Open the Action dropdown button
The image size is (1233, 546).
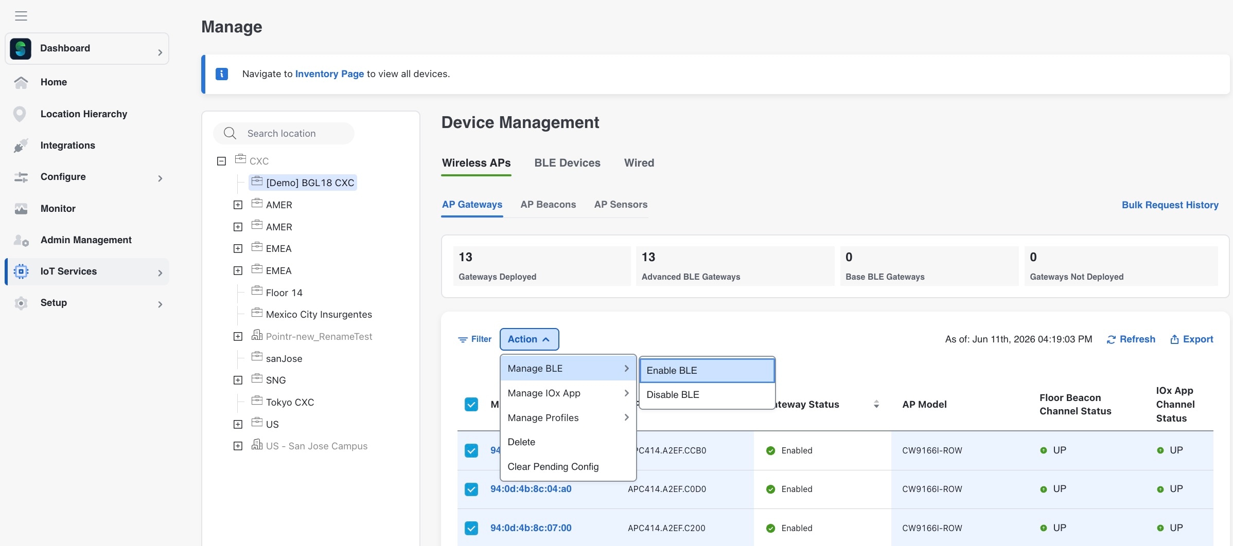click(x=529, y=339)
